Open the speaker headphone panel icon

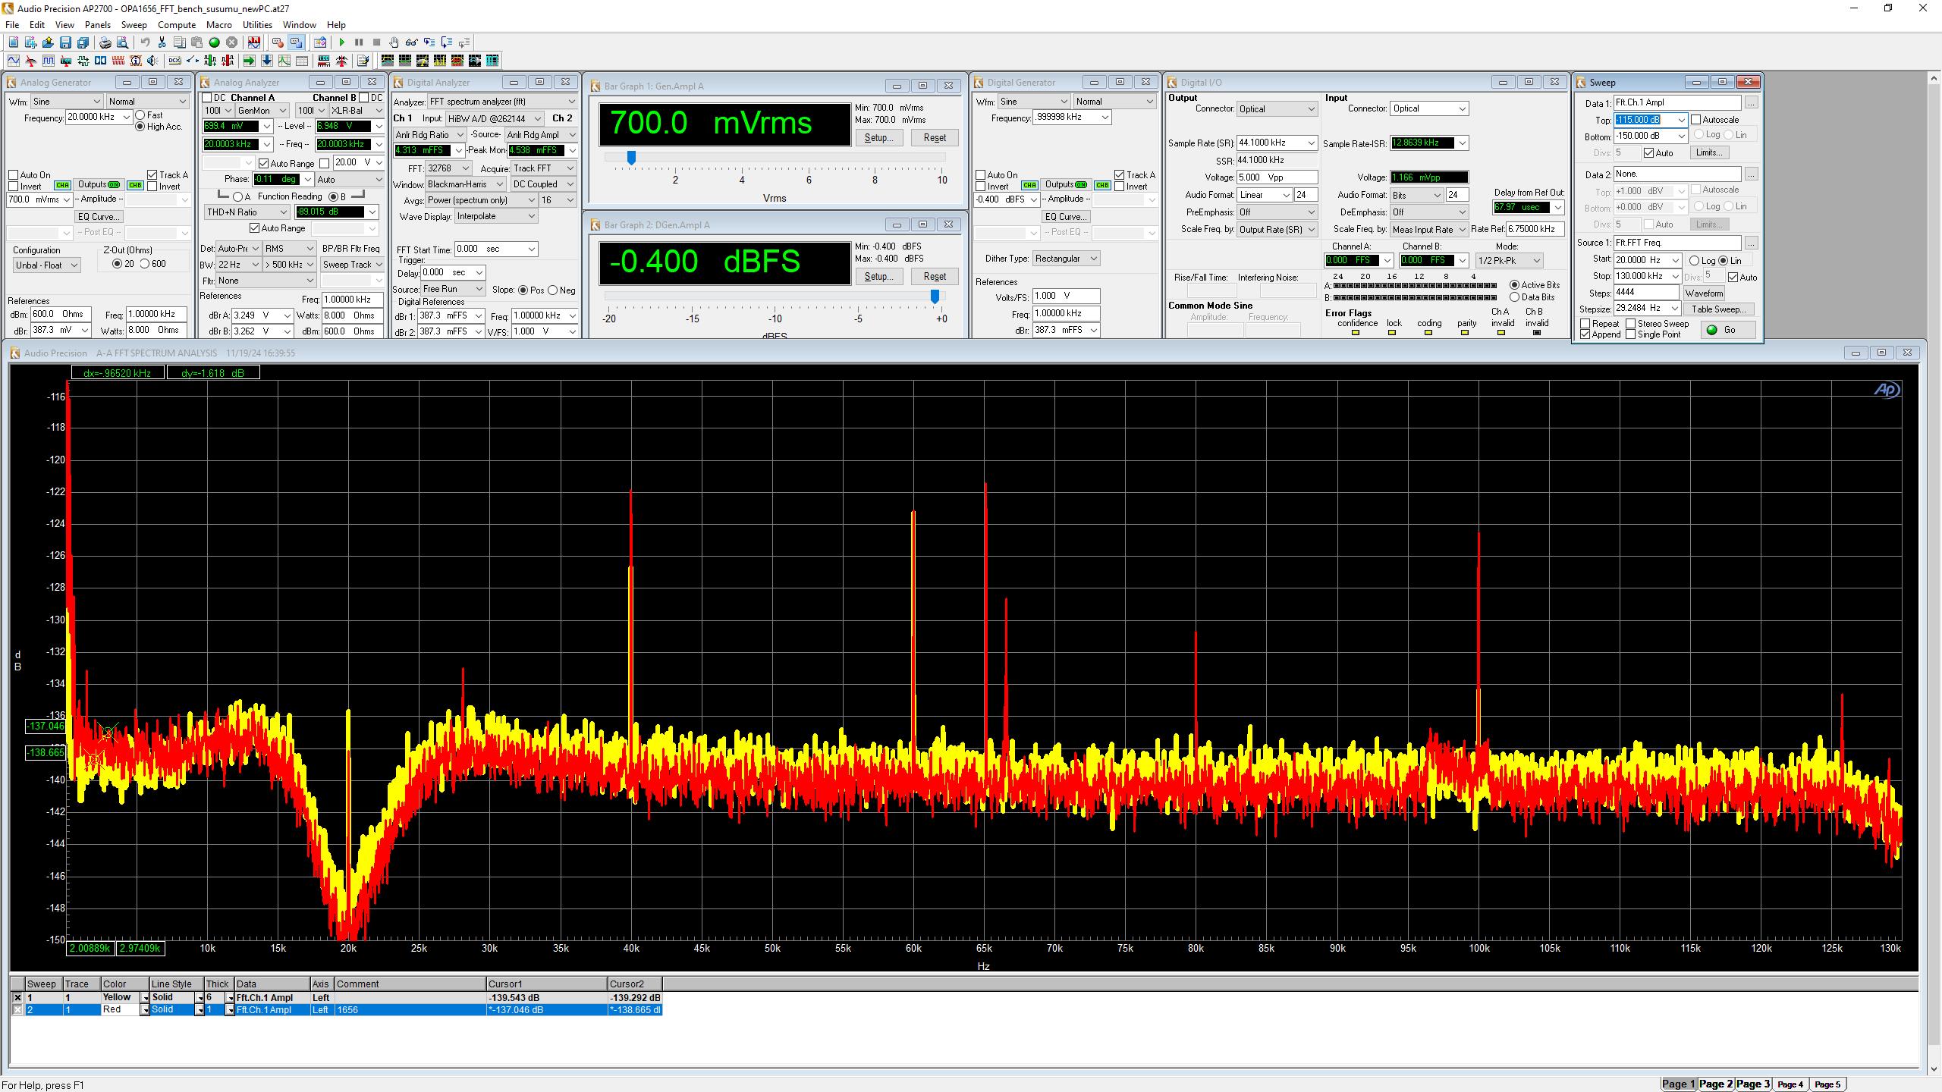[x=152, y=61]
